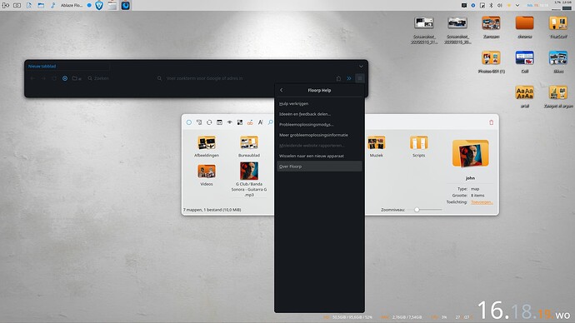
Task: Click the window-layout icon in file manager toolbar
Action: pos(219,122)
